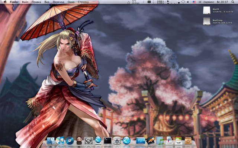Open the Справка help menu
The width and height of the screenshot is (238, 148).
click(x=83, y=2)
